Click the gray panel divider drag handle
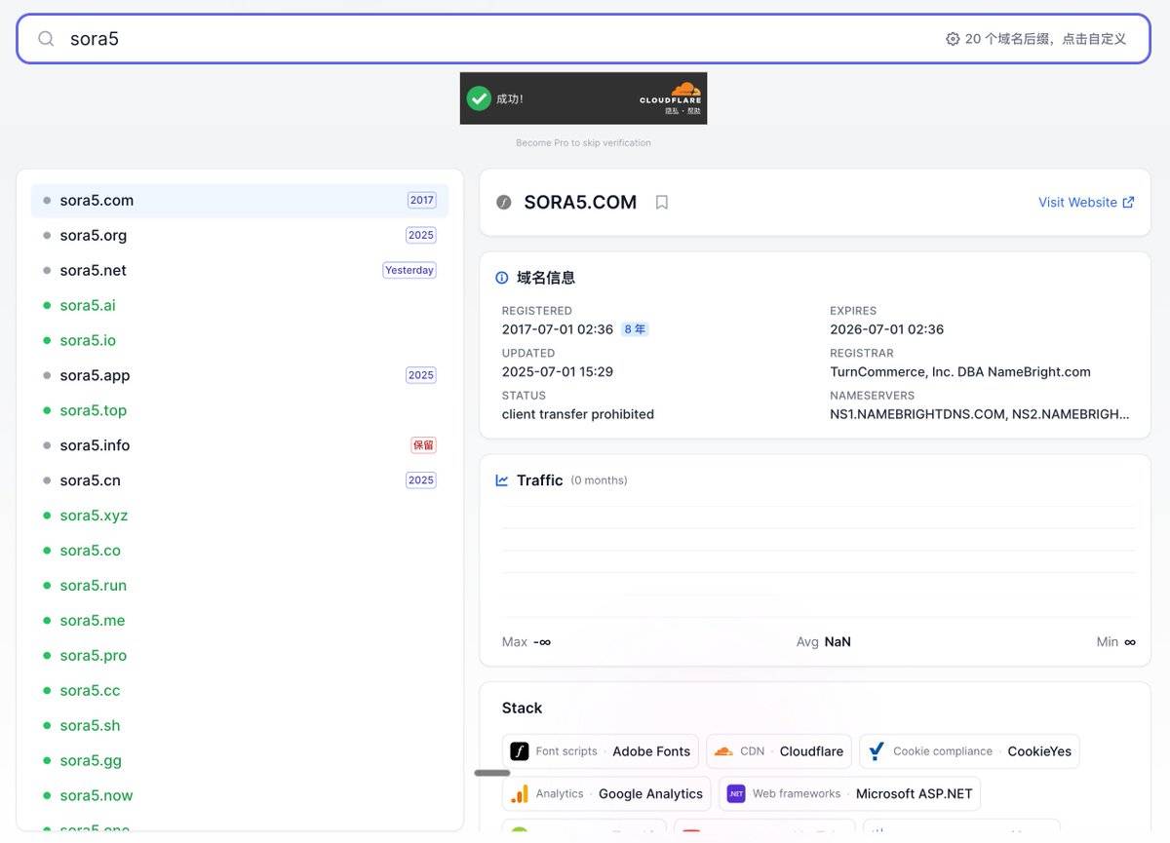 click(492, 773)
